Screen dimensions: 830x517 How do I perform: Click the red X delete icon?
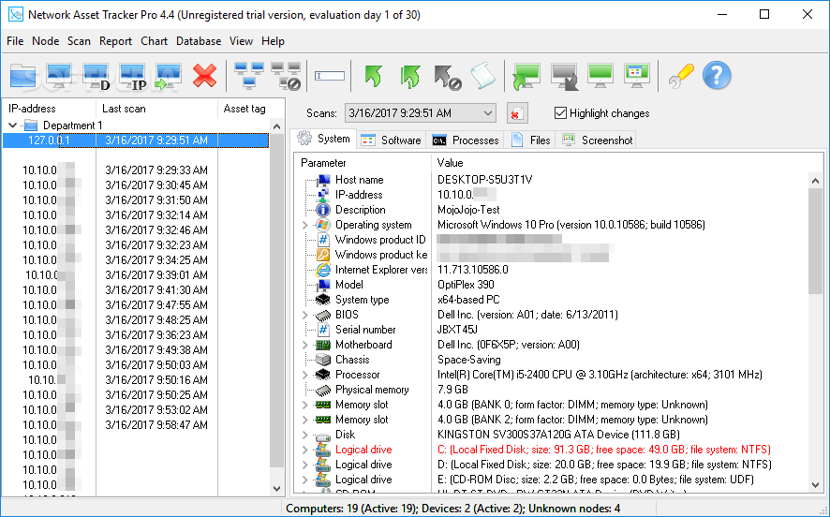click(204, 76)
